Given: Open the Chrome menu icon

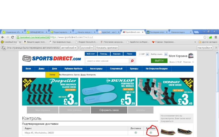Looking at the screenshot, I should pyautogui.click(x=216, y=37).
